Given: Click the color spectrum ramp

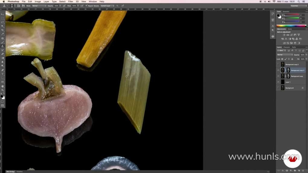Looking at the screenshot, I should 291,26.
